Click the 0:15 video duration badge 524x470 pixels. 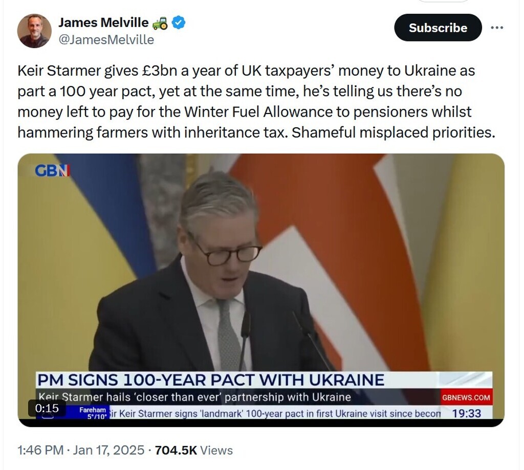[47, 408]
